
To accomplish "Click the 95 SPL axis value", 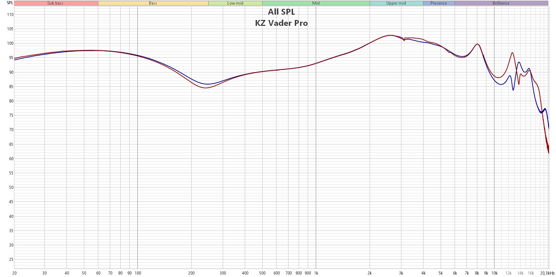I will point(11,58).
